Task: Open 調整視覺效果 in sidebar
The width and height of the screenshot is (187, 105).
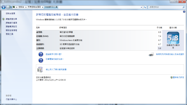Action: pos(11,19)
